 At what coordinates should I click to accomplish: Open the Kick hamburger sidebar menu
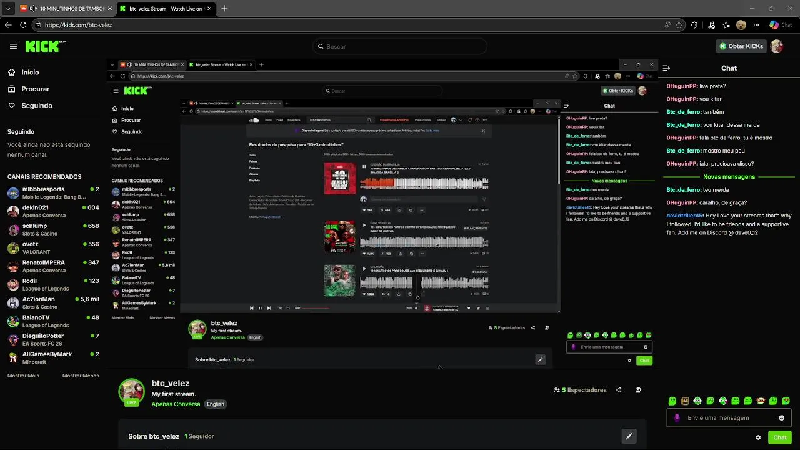[x=13, y=46]
